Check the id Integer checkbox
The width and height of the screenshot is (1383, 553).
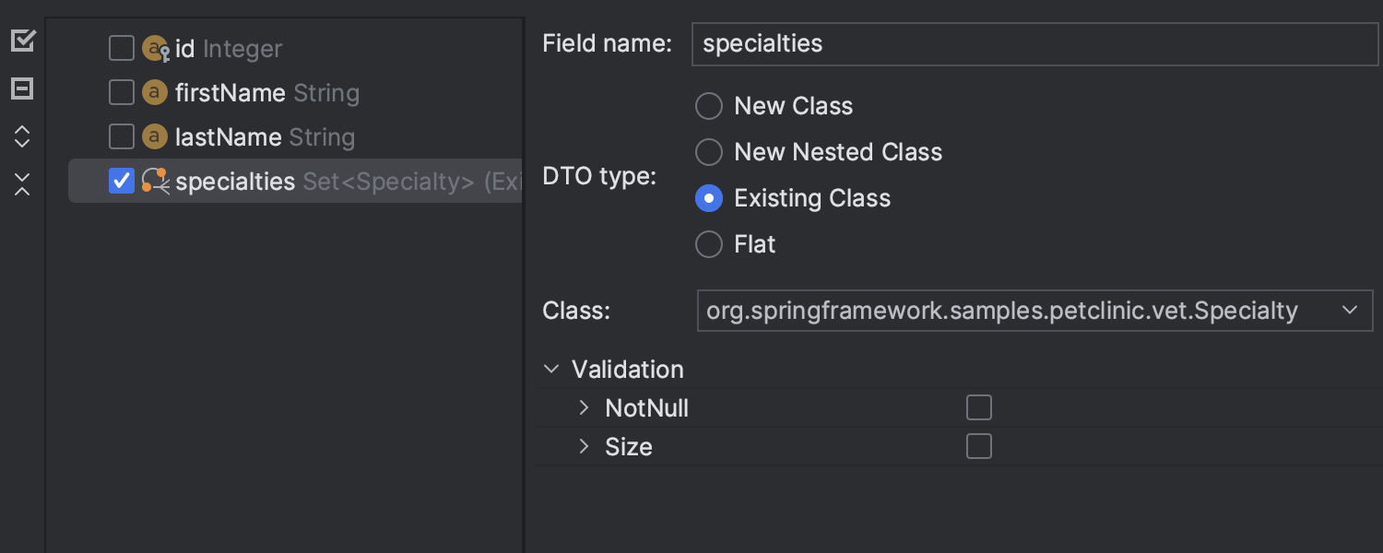(122, 48)
